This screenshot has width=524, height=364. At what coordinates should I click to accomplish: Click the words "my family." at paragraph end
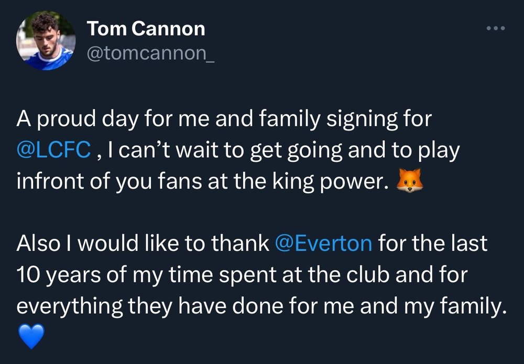pos(455,306)
